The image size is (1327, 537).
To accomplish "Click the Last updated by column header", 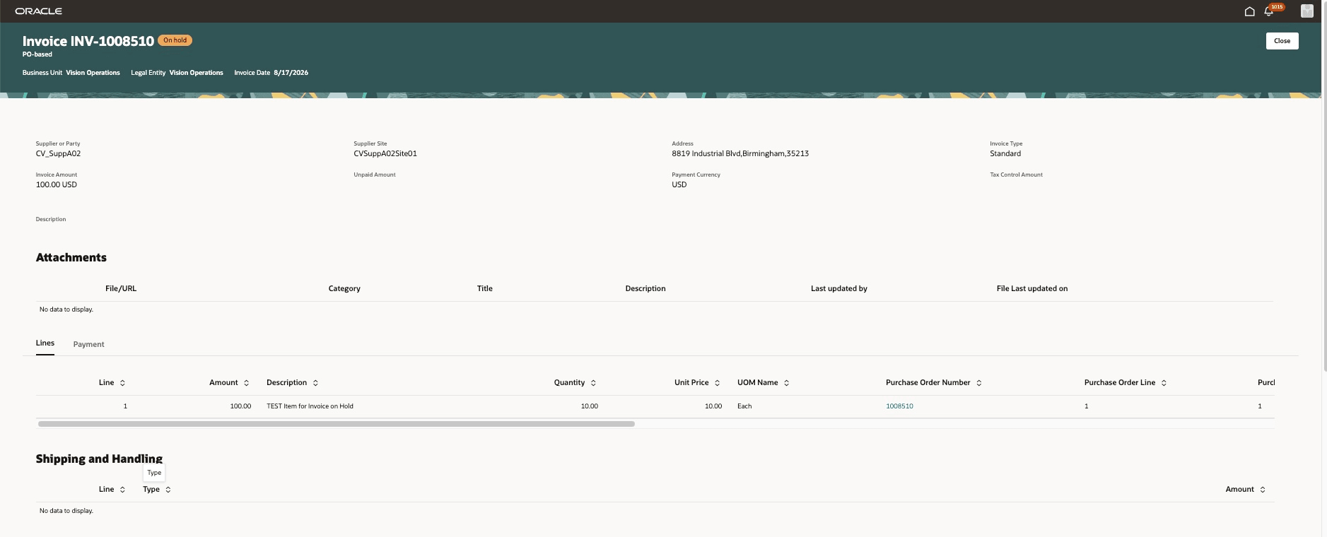I will (839, 289).
